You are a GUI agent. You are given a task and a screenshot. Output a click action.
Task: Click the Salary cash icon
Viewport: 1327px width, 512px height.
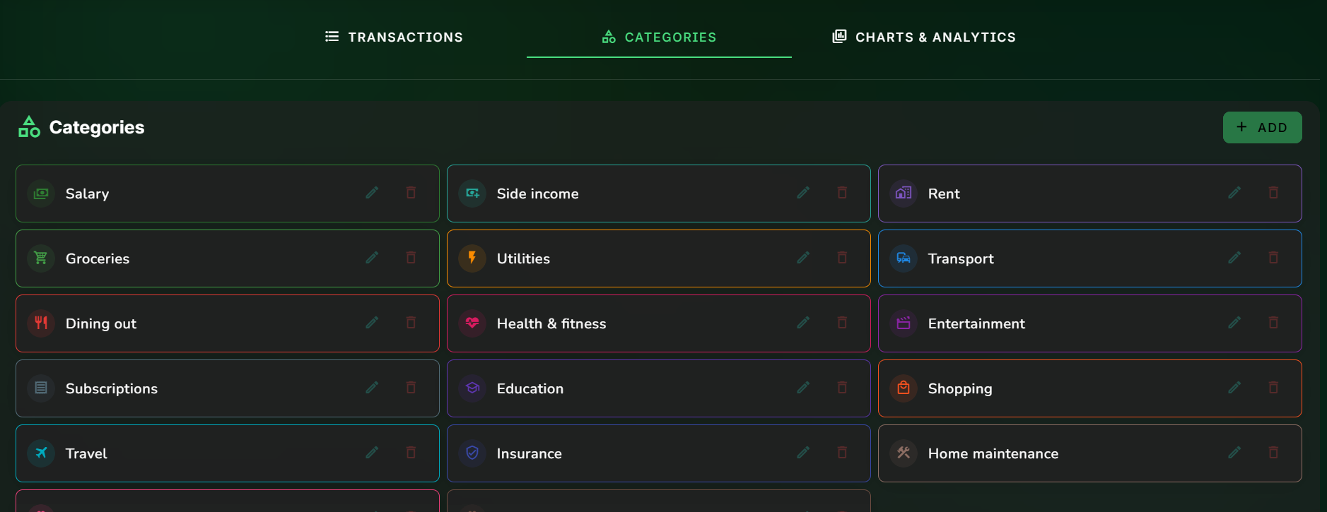[41, 194]
